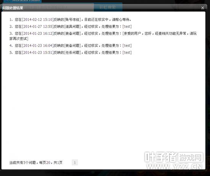Click the [test] result of item 4
This screenshot has height=176, width=210.
127,46
